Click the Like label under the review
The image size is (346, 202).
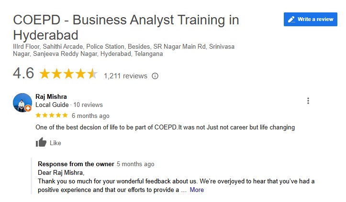coord(56,143)
